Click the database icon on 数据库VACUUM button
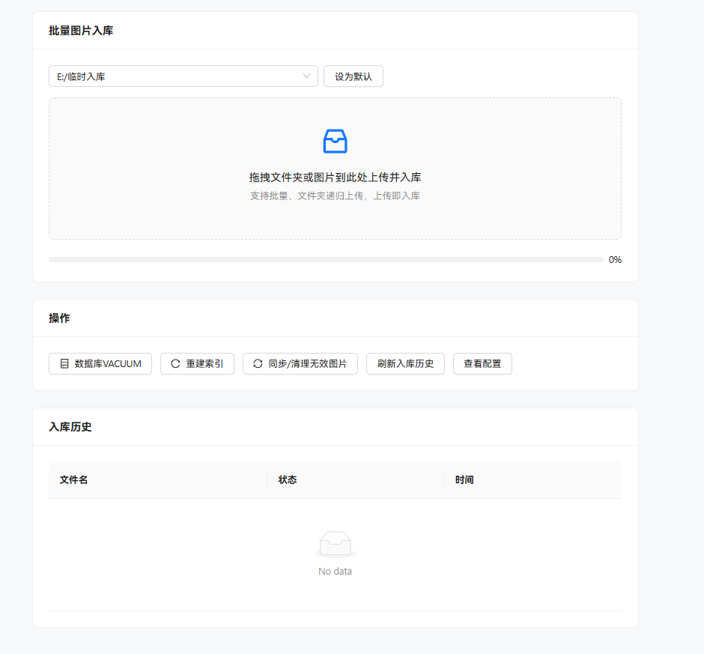 62,363
